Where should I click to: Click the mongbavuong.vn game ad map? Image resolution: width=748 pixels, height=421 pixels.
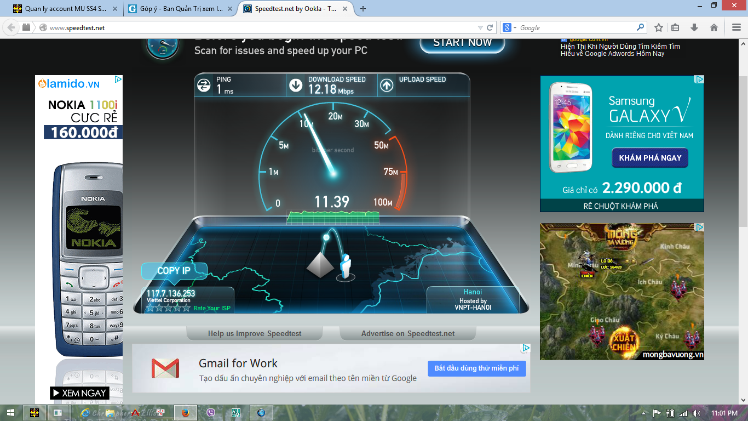tap(622, 292)
